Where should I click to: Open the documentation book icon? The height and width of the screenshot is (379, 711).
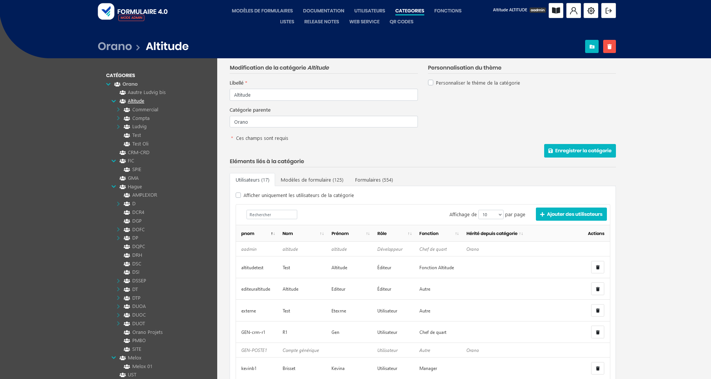[556, 11]
